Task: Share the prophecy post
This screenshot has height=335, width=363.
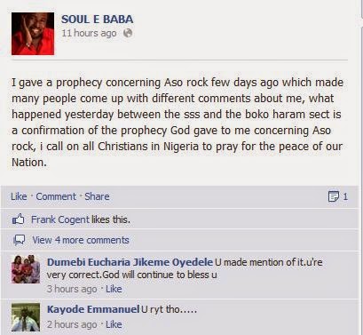Action: 97,196
